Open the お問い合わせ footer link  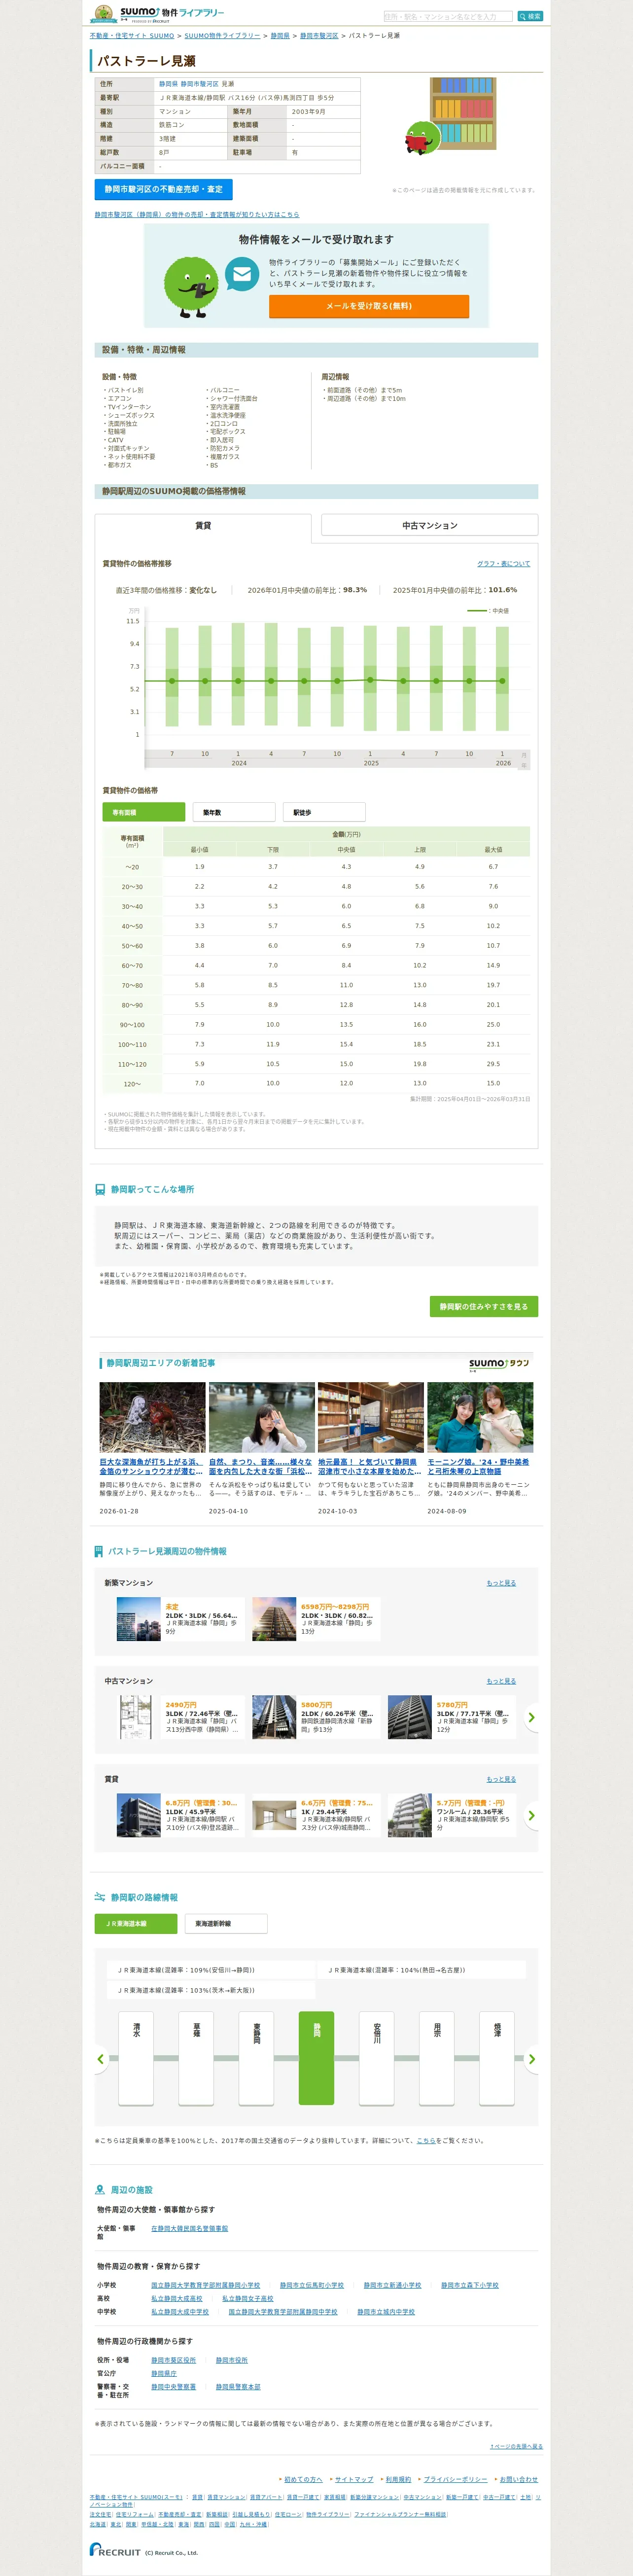(x=519, y=2479)
